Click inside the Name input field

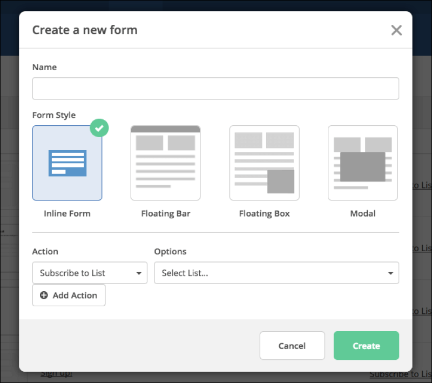pos(215,88)
